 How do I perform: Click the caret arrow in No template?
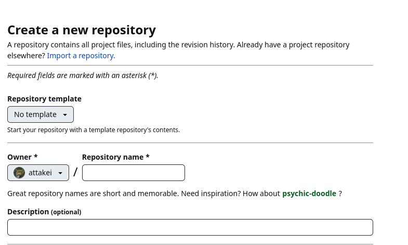(x=65, y=115)
